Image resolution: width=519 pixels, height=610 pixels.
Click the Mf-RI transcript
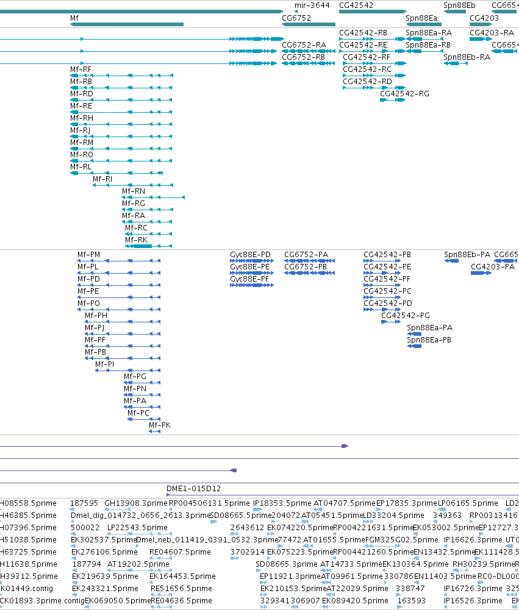133,185
